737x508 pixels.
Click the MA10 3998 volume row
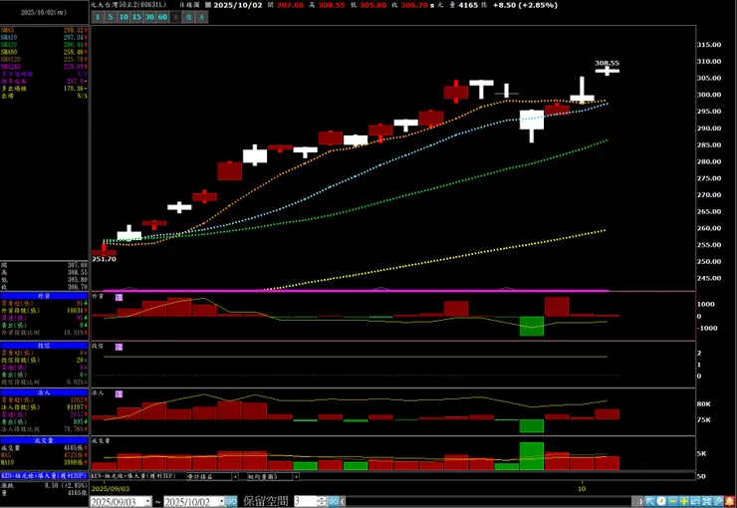click(x=44, y=463)
